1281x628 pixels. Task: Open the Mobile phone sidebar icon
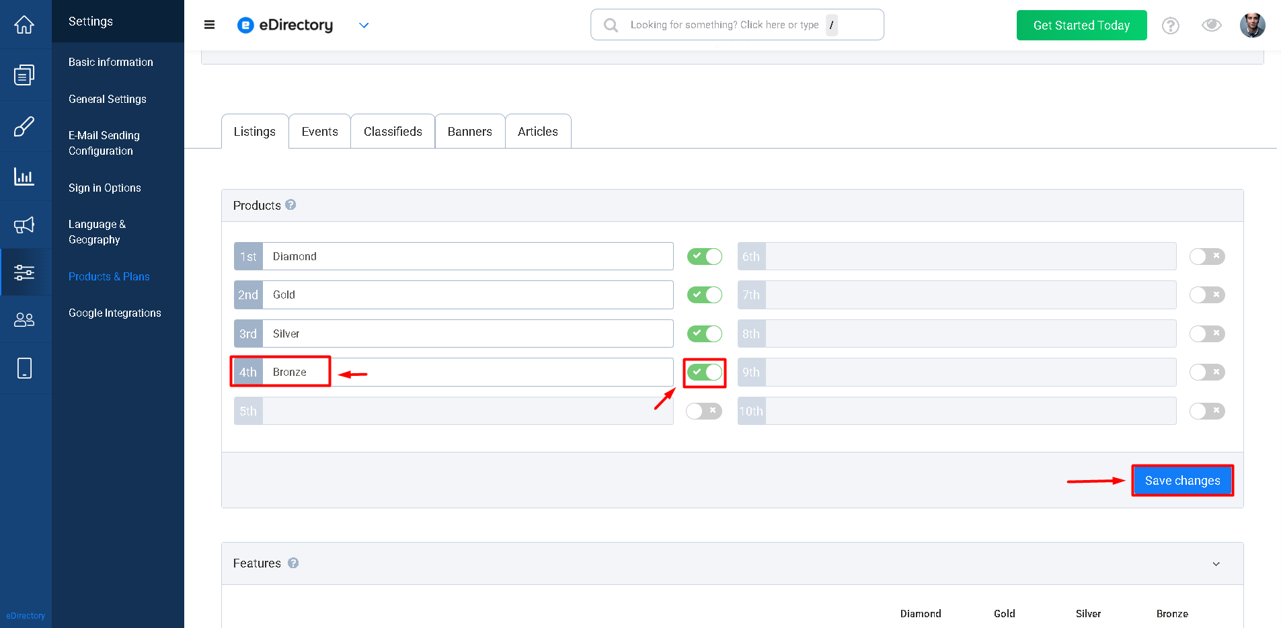click(x=24, y=368)
